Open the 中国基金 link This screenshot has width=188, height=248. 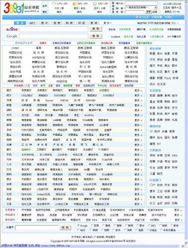point(58,135)
